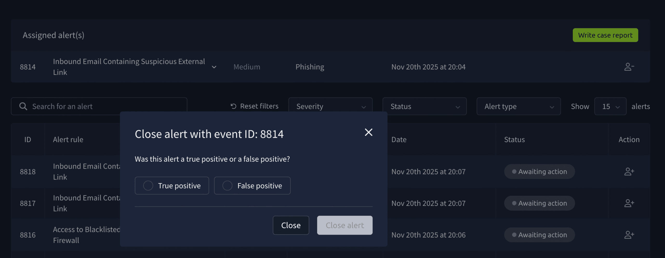Expand assigned alert 8814 details chevron

coord(214,67)
